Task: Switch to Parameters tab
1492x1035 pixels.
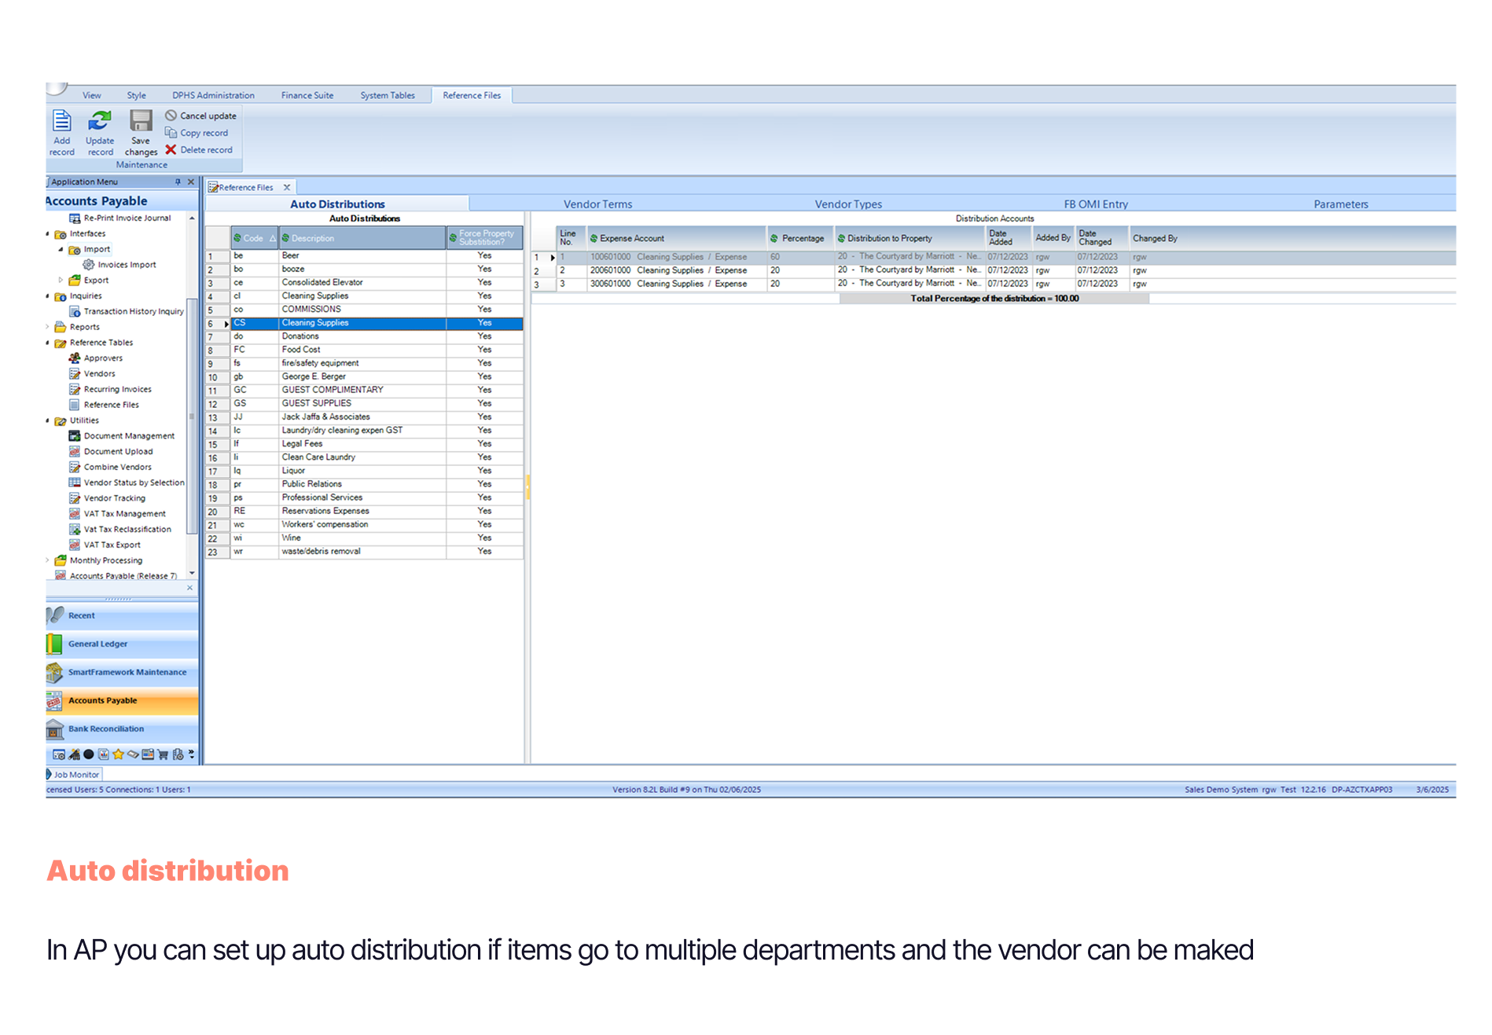Action: (1340, 204)
